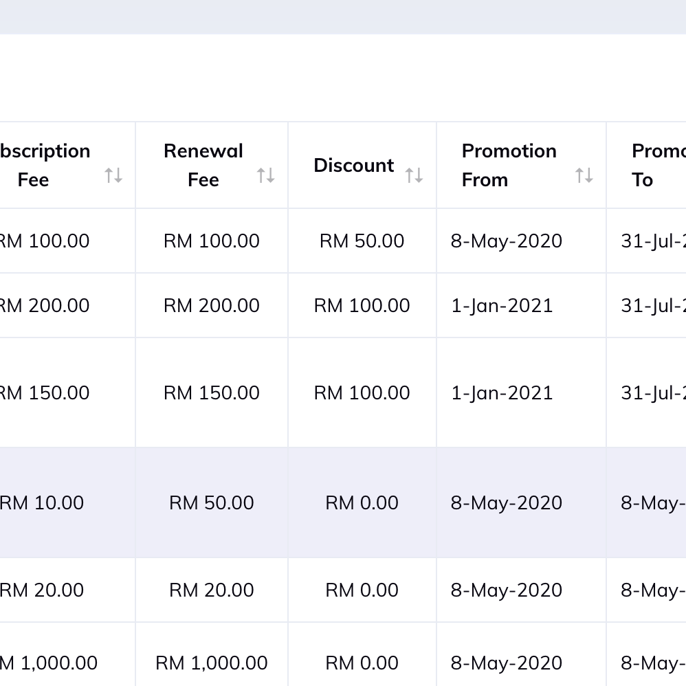Viewport: 686px width, 686px height.
Task: Select Renewal Fee RM 1,000.00 cell
Action: click(x=212, y=663)
